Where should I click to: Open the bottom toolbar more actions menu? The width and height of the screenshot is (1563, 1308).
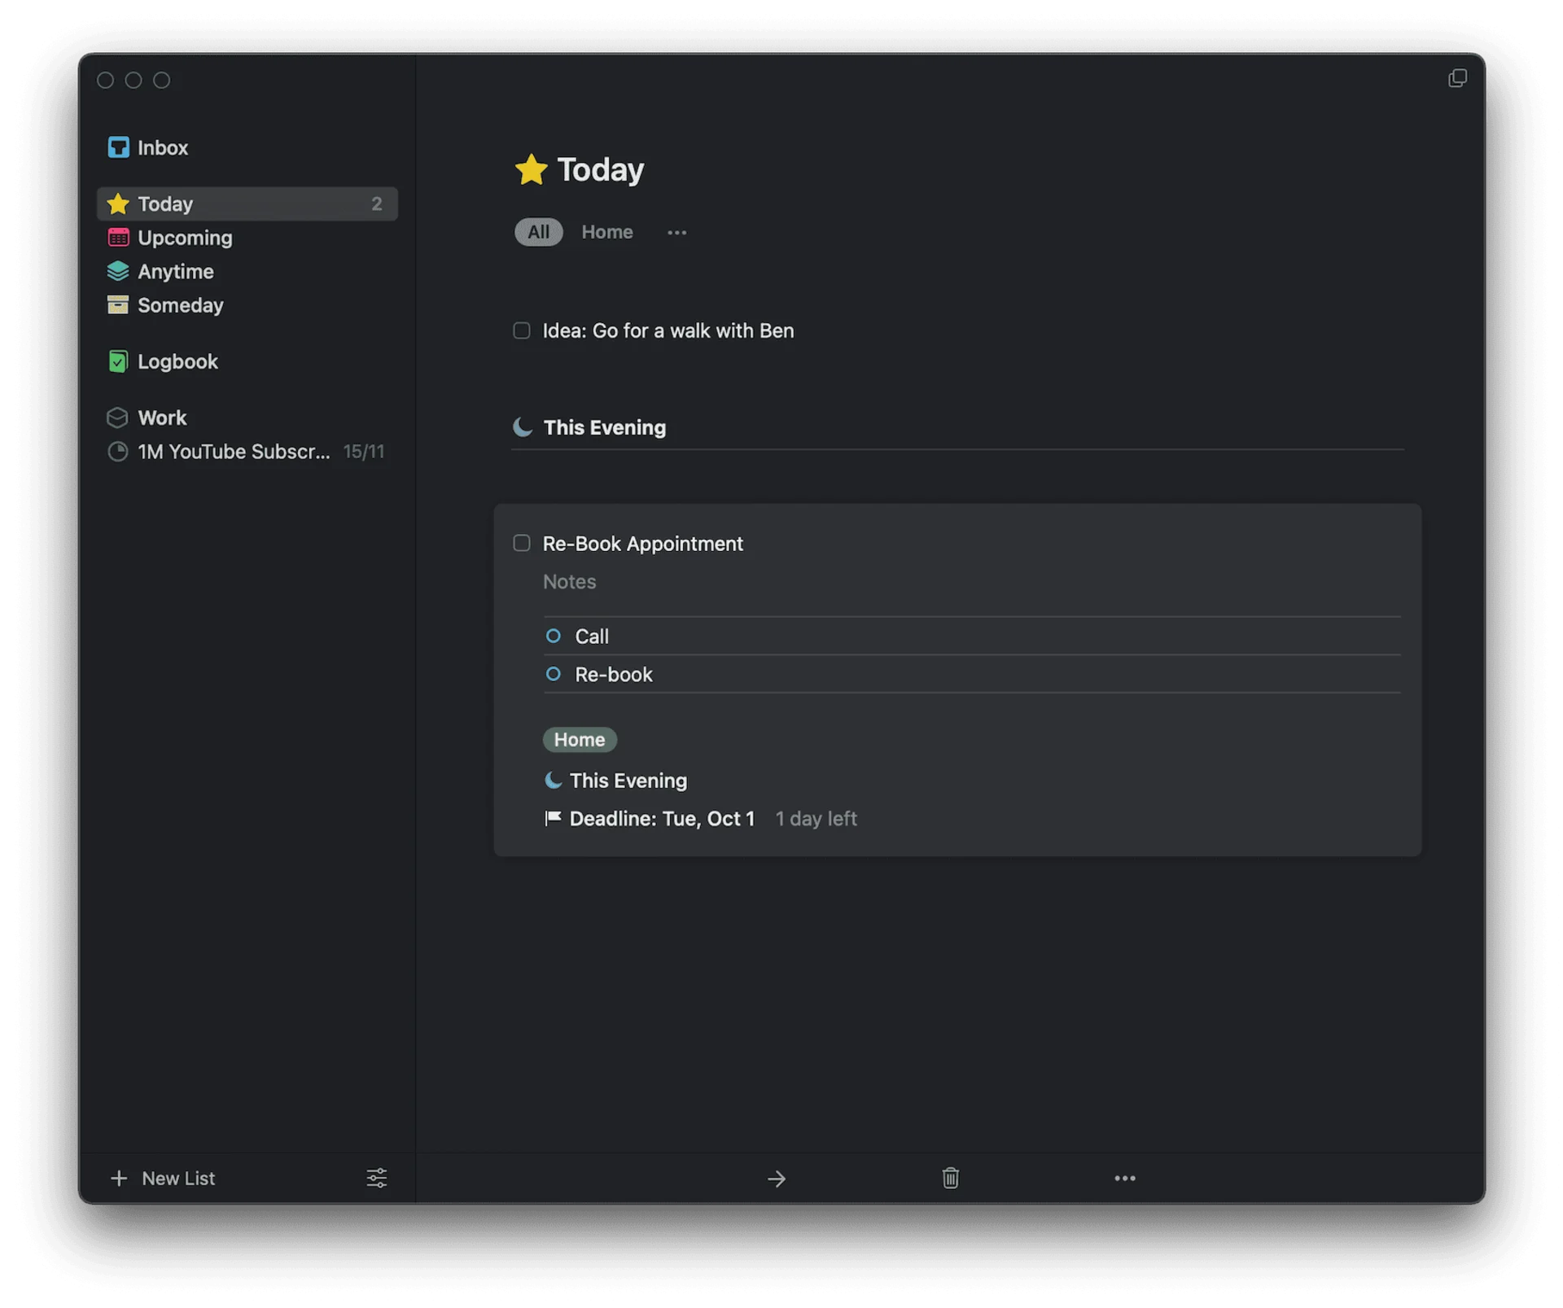click(x=1124, y=1178)
